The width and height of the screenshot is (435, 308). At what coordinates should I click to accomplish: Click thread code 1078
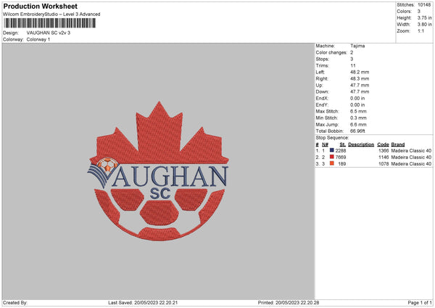tap(384, 164)
